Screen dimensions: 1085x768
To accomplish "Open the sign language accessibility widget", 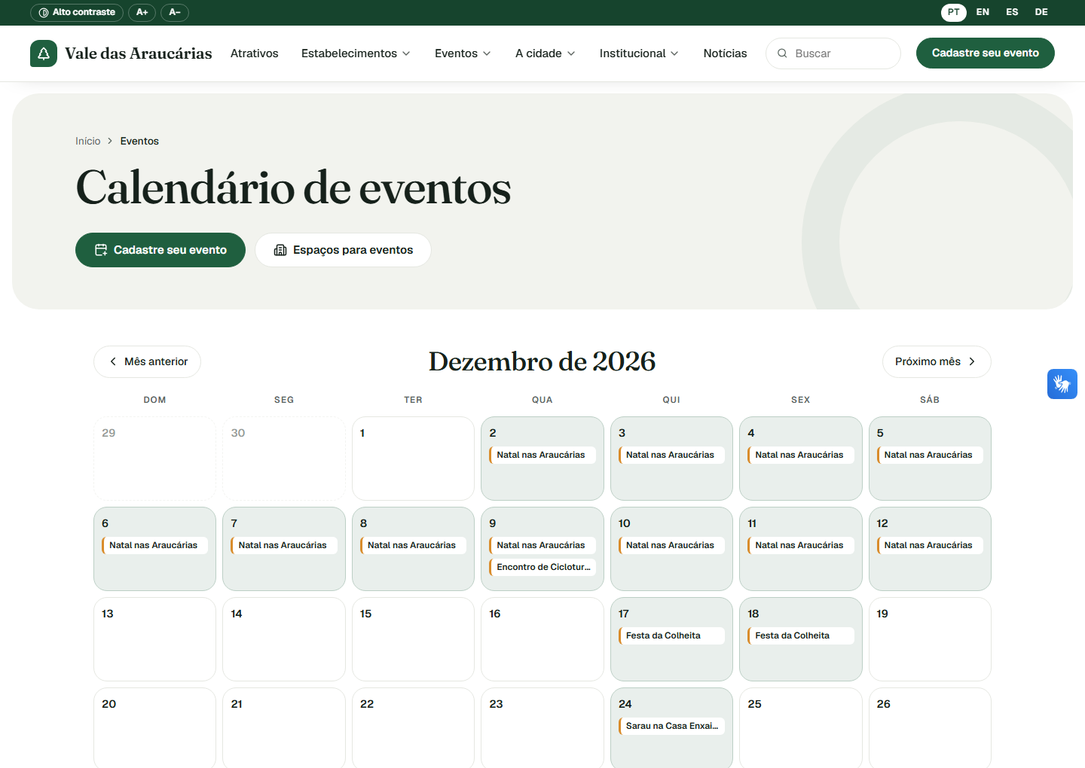I will tap(1062, 384).
